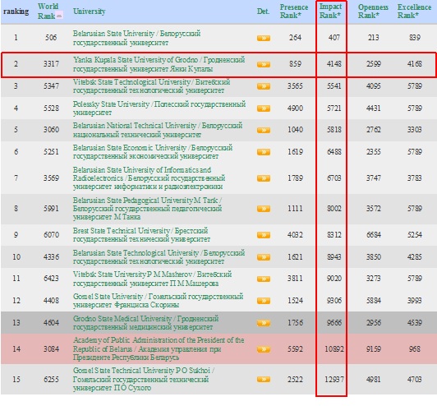Open Gomel State Technical University P O Sukhoi link

click(144, 379)
